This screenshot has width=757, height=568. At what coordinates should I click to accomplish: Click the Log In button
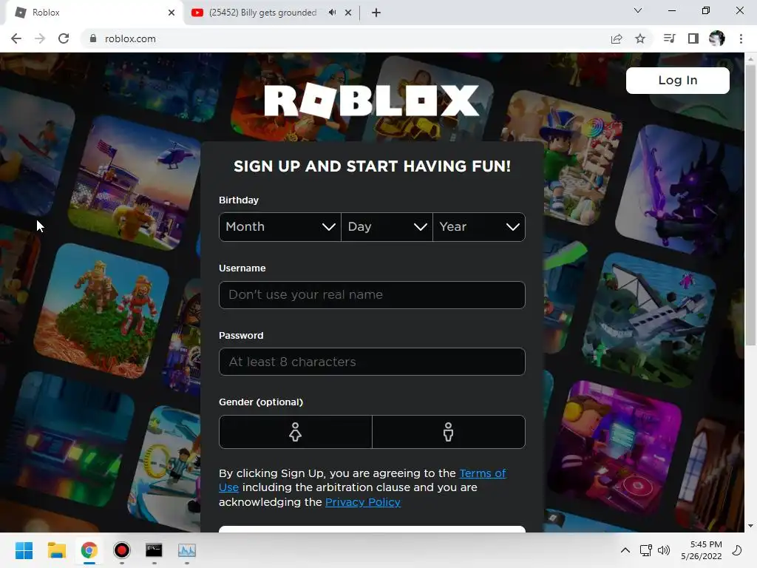(677, 80)
